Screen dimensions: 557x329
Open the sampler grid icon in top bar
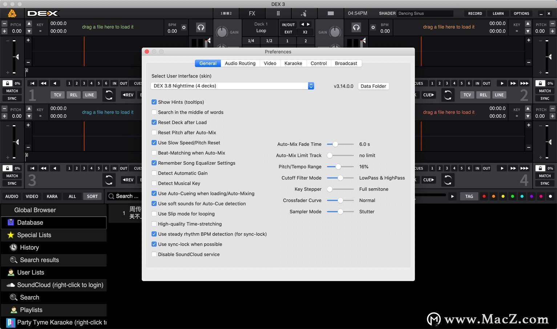click(278, 13)
